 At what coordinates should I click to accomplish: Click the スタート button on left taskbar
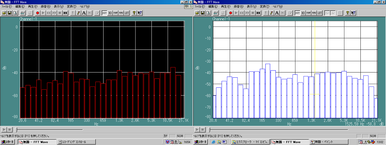coord(8,142)
